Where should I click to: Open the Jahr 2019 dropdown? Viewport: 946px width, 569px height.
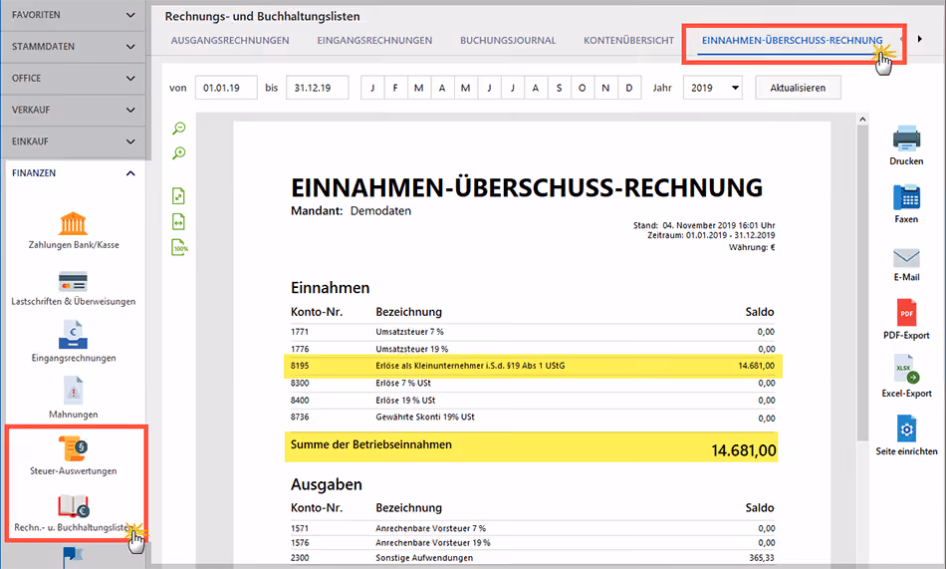[x=713, y=88]
